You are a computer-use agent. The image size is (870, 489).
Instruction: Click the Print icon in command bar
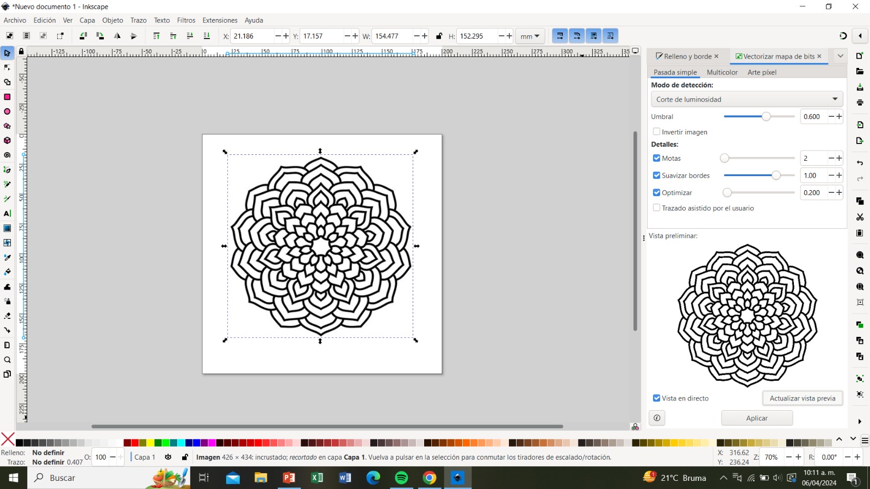860,103
